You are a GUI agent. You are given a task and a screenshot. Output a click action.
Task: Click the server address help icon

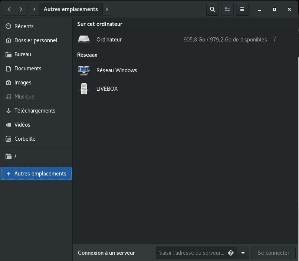pyautogui.click(x=231, y=253)
